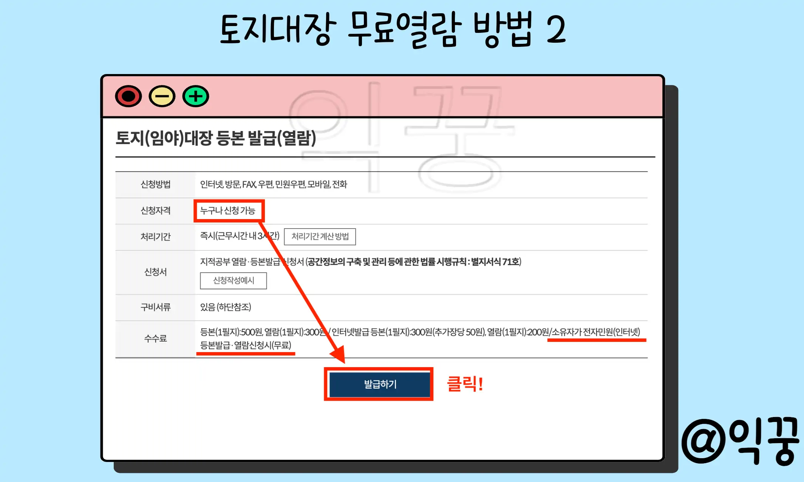Click the 처리기간 계산 방법 button
804x482 pixels.
320,236
